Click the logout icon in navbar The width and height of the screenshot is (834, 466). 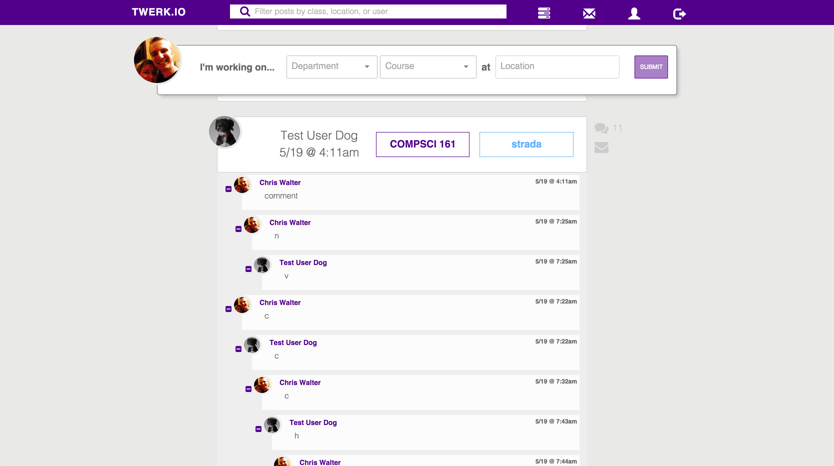679,14
